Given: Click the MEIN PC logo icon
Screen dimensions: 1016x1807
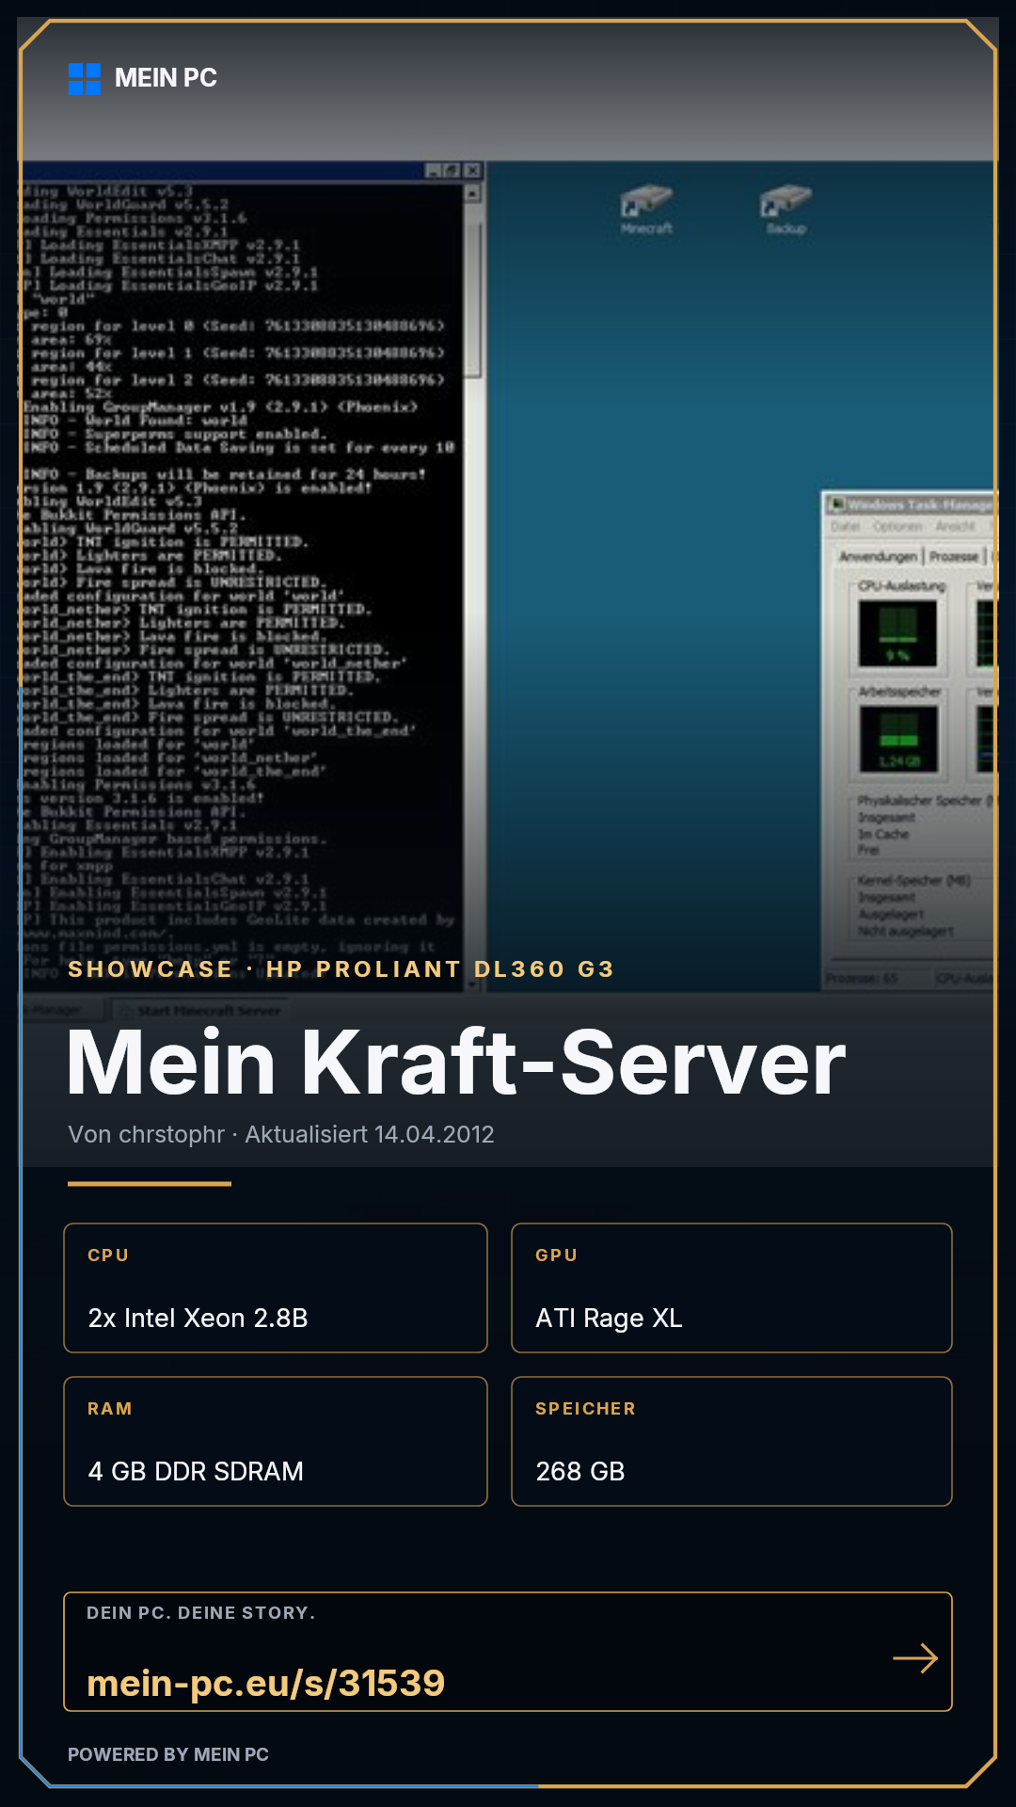Looking at the screenshot, I should pyautogui.click(x=85, y=79).
